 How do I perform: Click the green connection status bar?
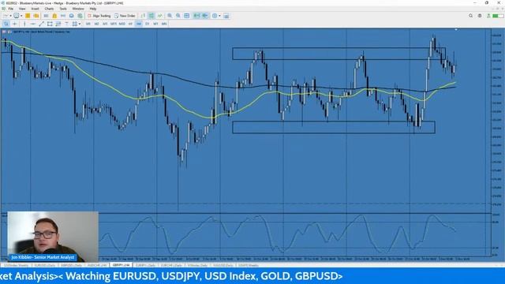pyautogui.click(x=498, y=16)
